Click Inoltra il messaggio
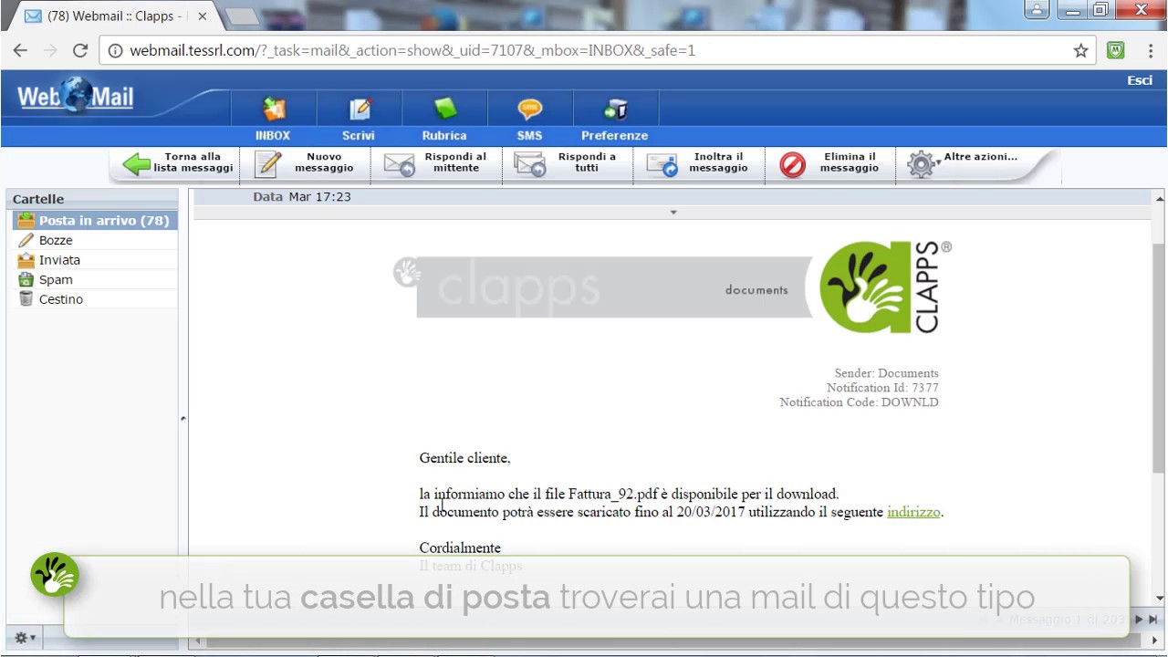This screenshot has height=657, width=1168. [698, 163]
